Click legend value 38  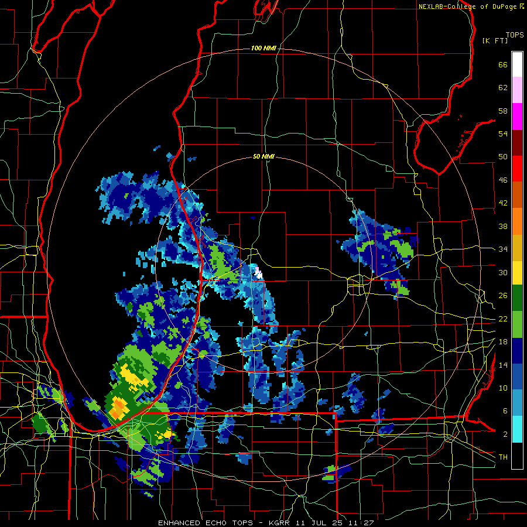pyautogui.click(x=503, y=226)
